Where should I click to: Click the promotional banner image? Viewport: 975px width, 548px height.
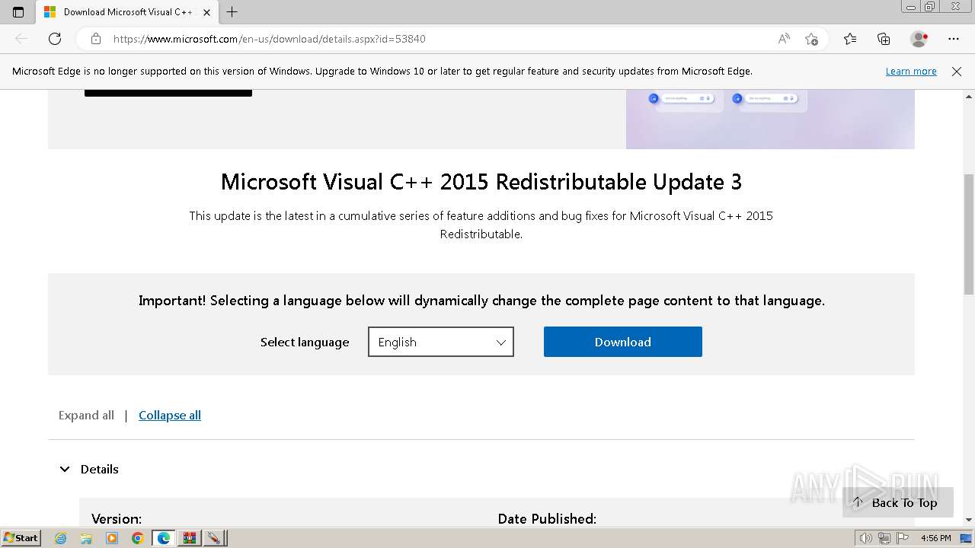pos(770,119)
